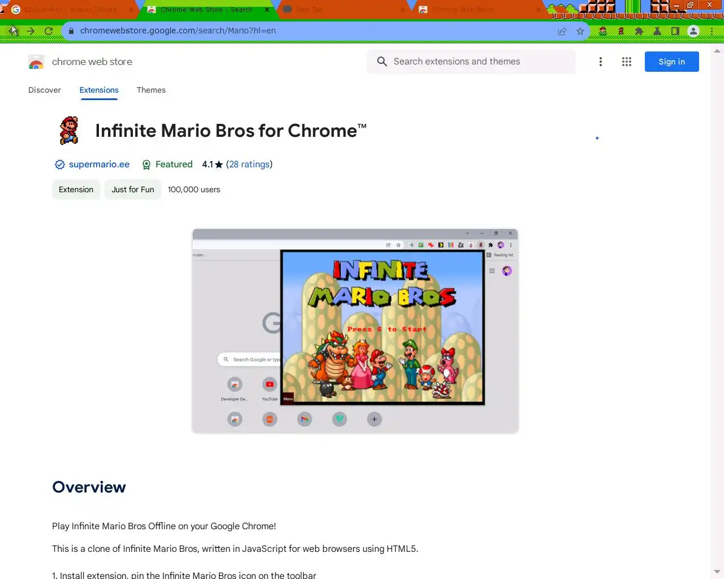Viewport: 724px width, 579px height.
Task: Click the verified publisher badge icon
Action: tap(59, 165)
